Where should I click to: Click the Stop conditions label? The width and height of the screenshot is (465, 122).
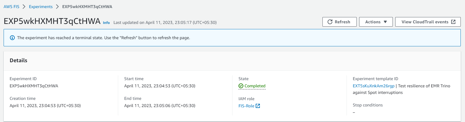(368, 105)
